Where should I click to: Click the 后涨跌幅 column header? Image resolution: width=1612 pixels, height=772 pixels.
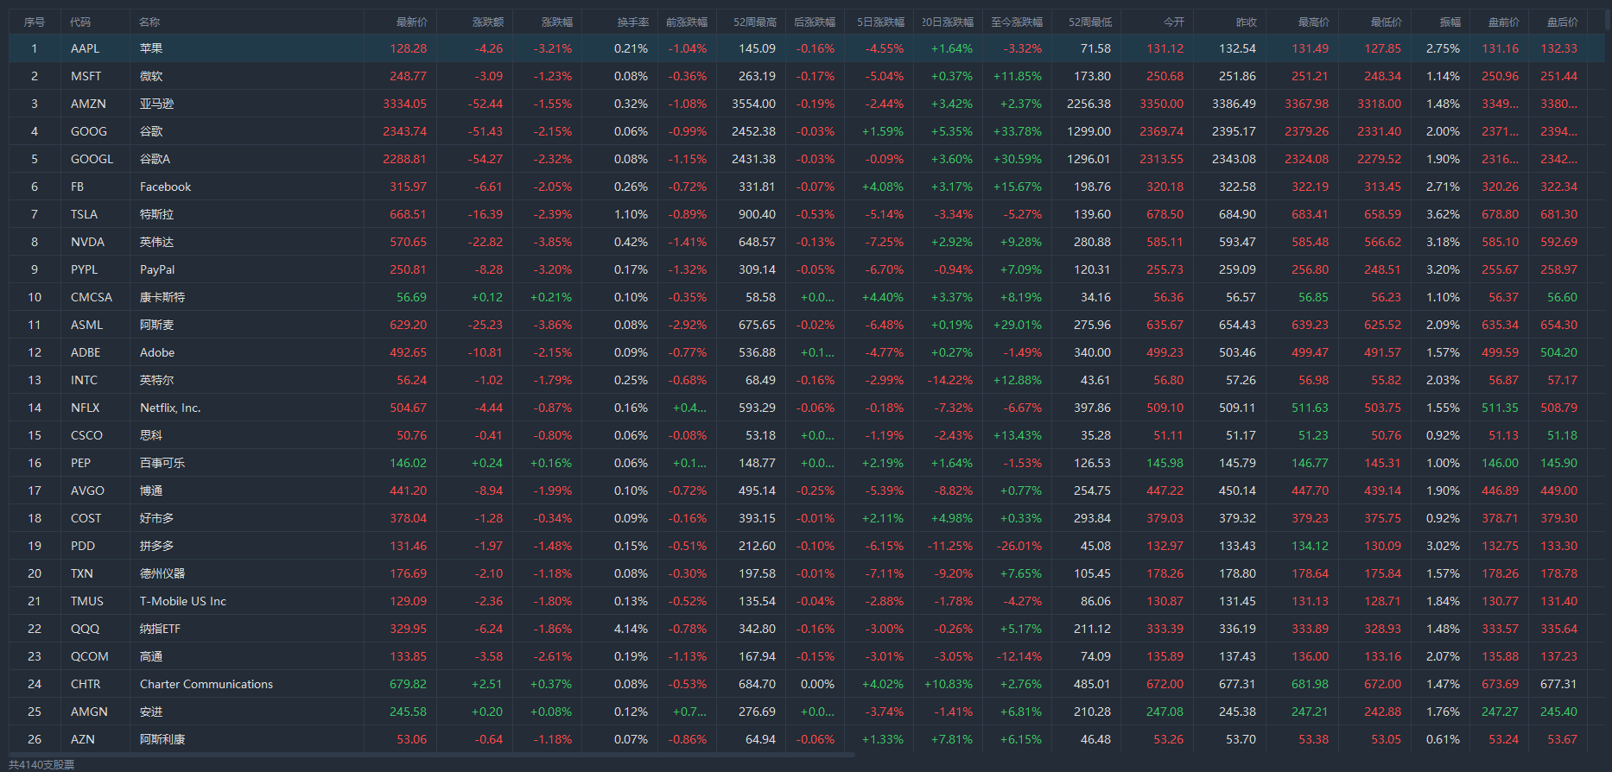pyautogui.click(x=815, y=22)
